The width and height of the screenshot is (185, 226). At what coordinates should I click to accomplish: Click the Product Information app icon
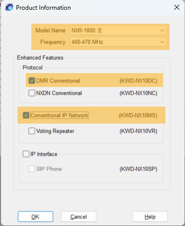[9, 7]
